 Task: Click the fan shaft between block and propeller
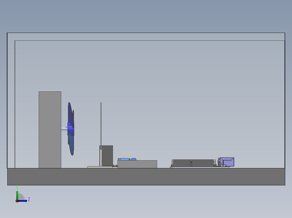[x=64, y=129]
